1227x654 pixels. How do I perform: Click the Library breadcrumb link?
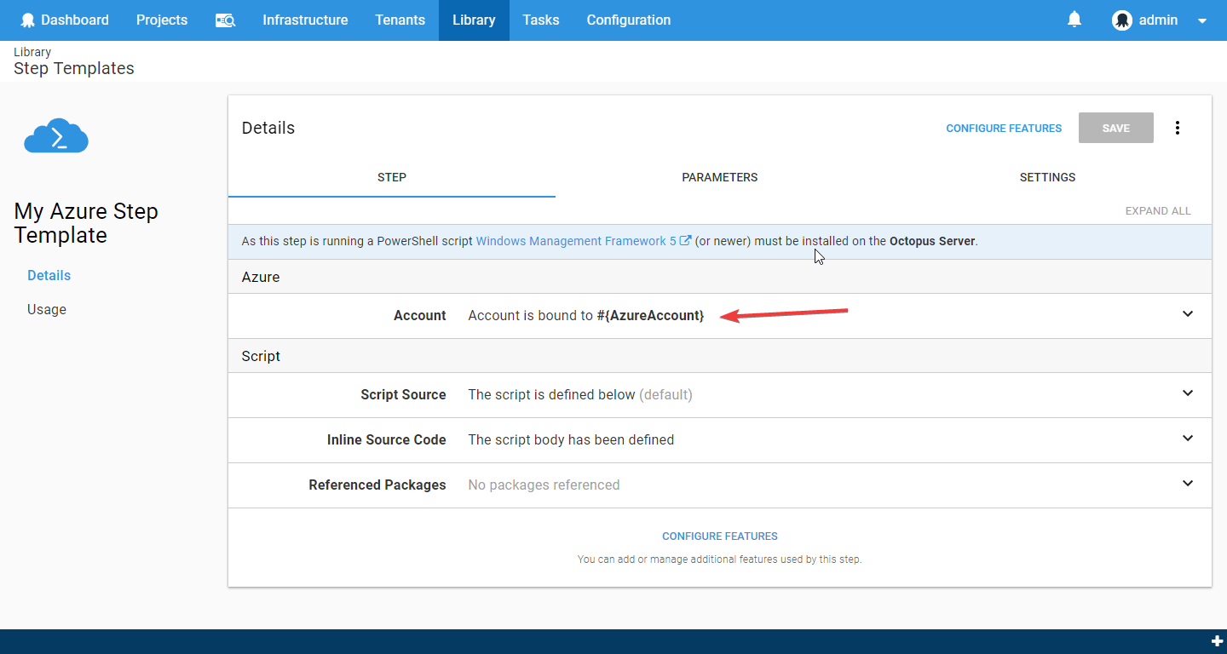click(32, 52)
